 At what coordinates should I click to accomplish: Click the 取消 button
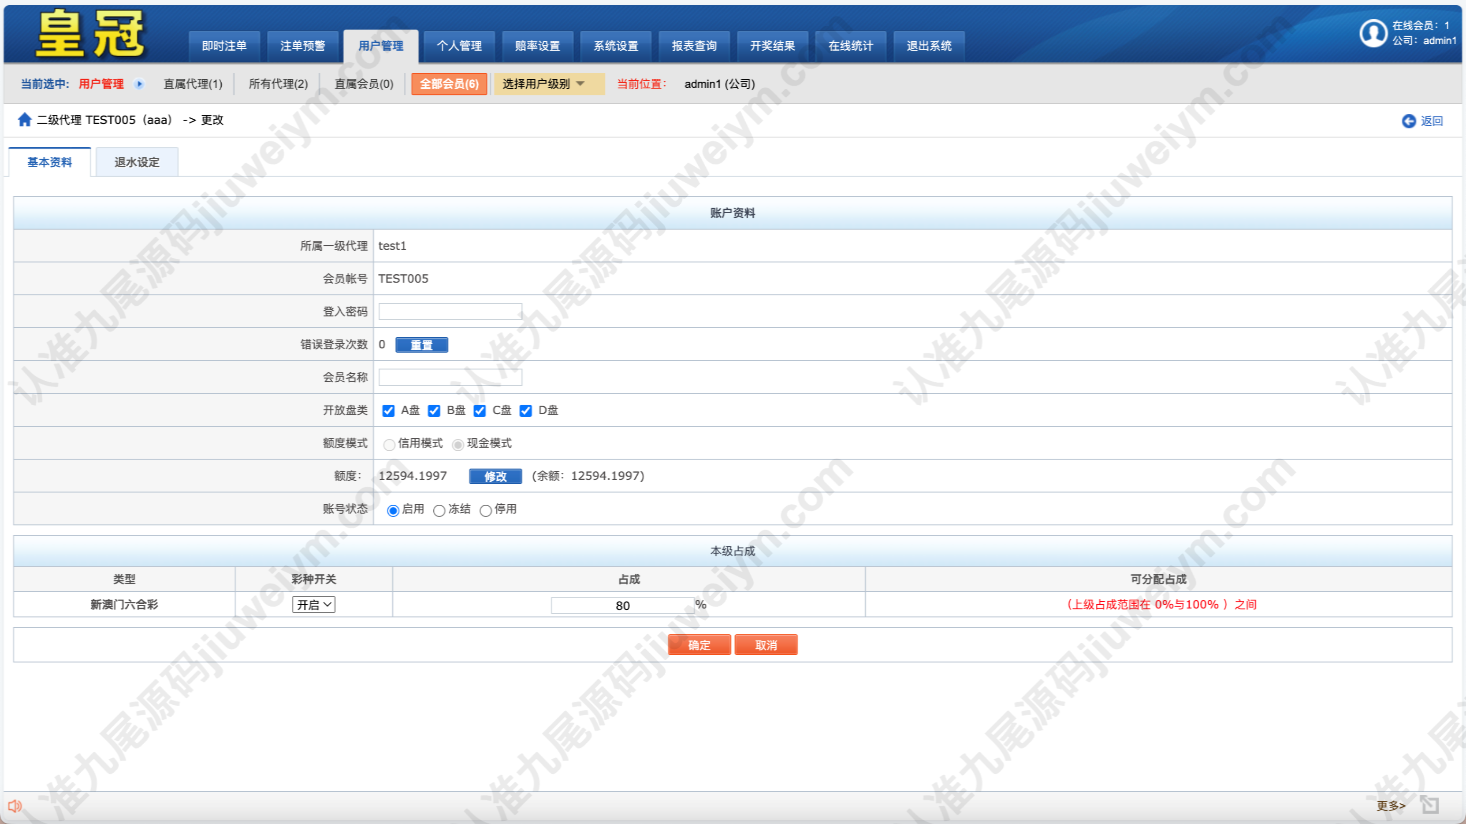pyautogui.click(x=766, y=646)
